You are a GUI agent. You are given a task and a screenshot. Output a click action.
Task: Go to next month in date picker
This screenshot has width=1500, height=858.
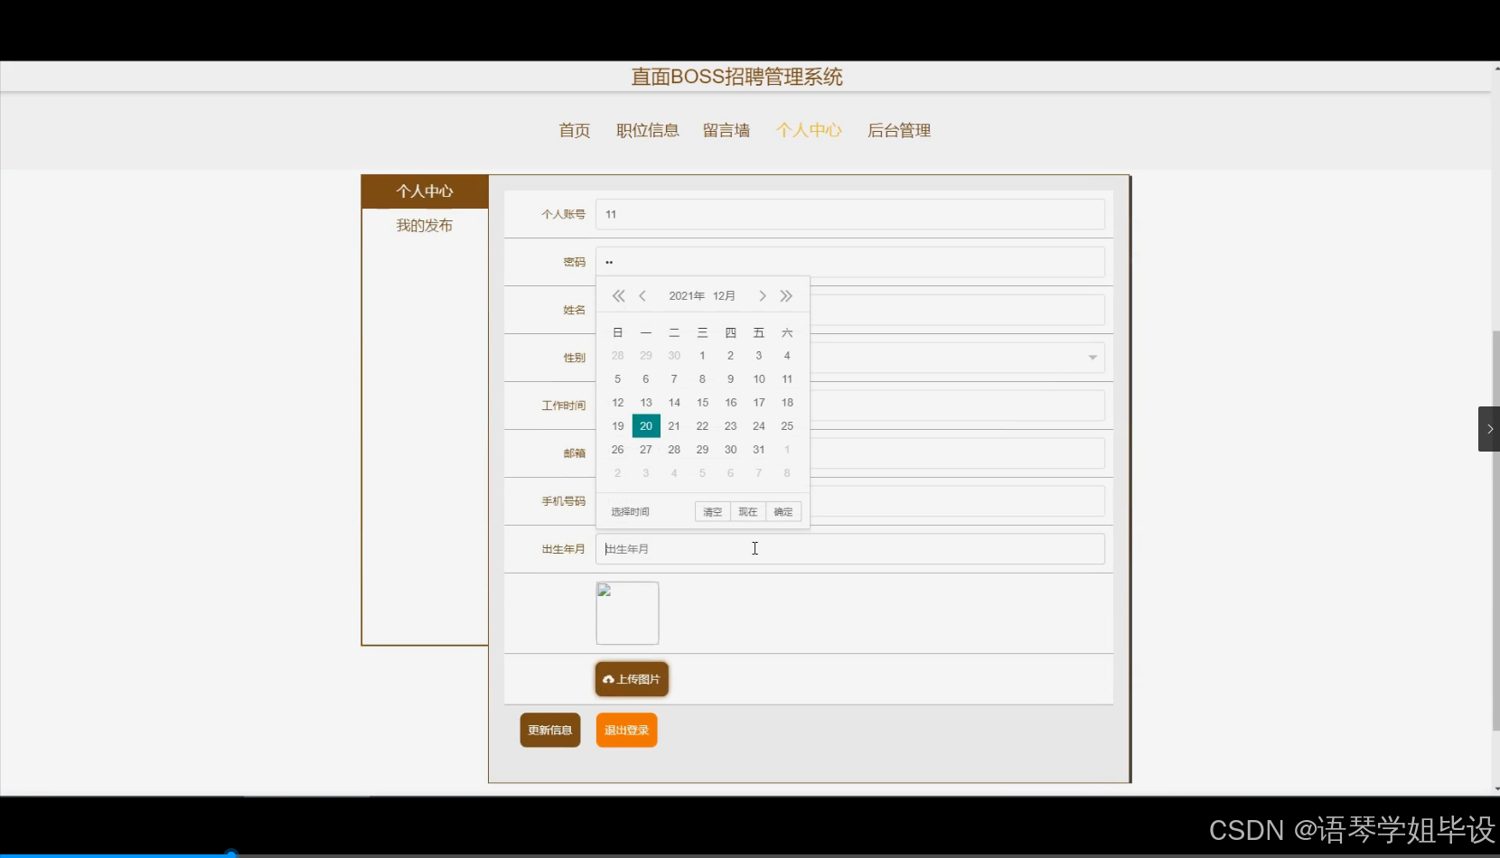(762, 295)
